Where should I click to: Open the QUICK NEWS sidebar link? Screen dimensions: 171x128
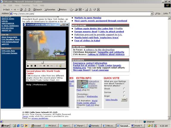coord(8,19)
